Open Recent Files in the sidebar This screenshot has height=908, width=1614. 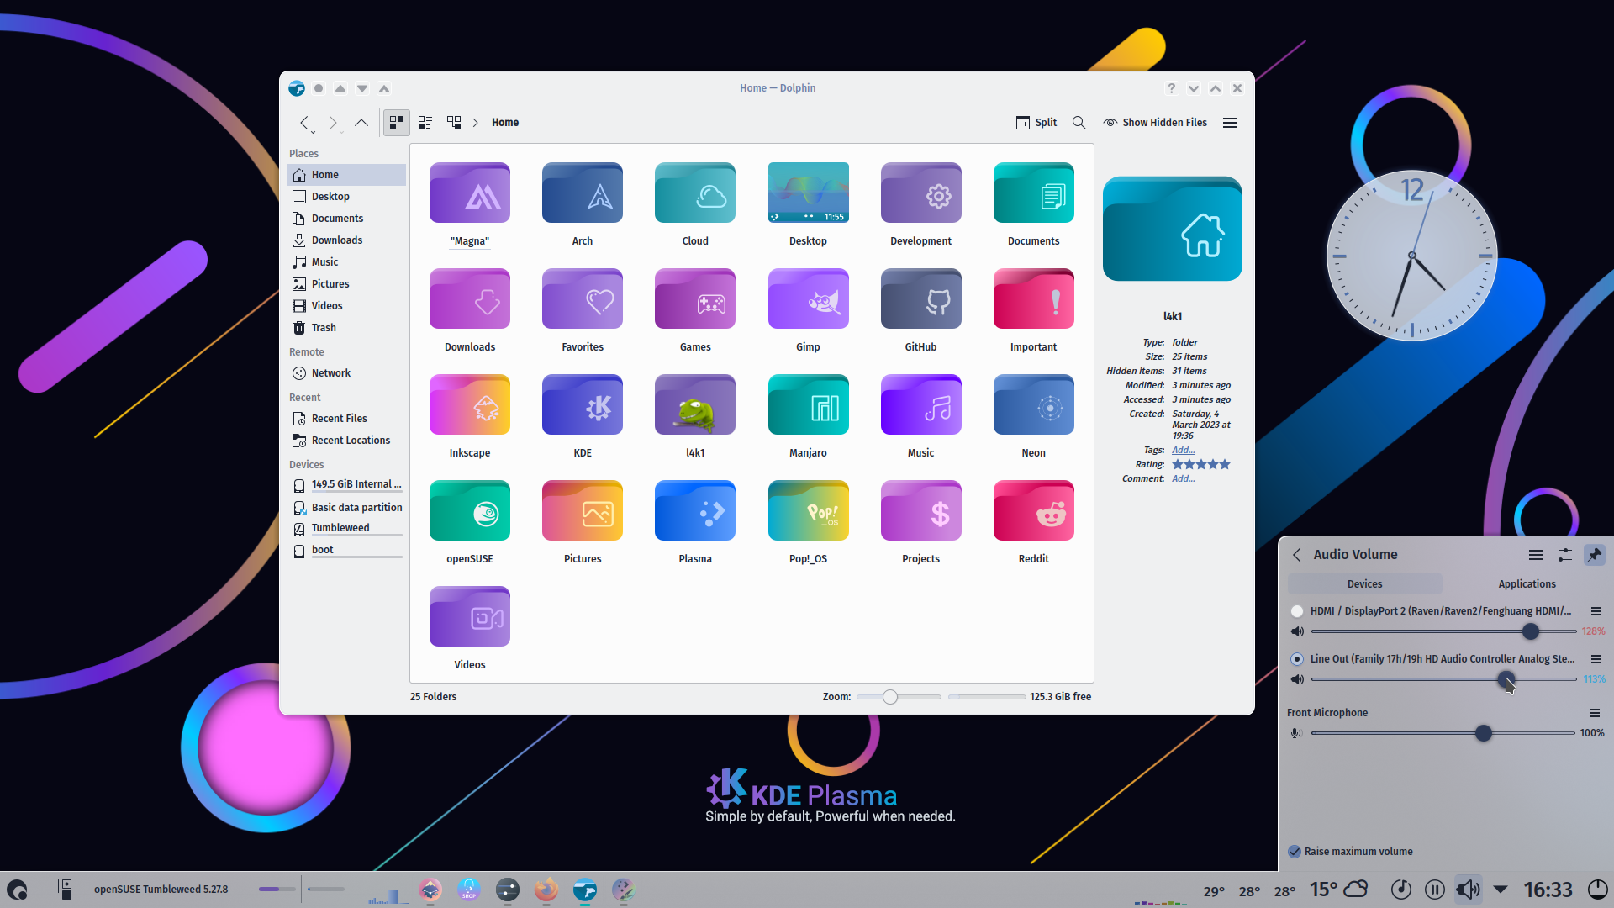coord(346,419)
